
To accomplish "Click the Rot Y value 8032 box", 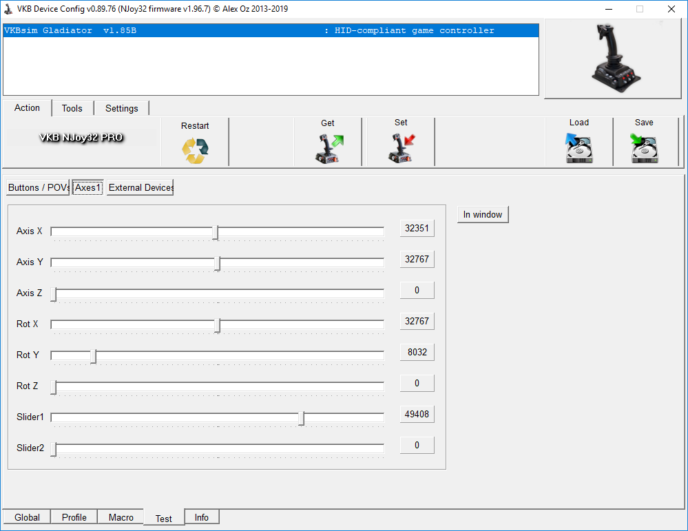I will pyautogui.click(x=417, y=352).
